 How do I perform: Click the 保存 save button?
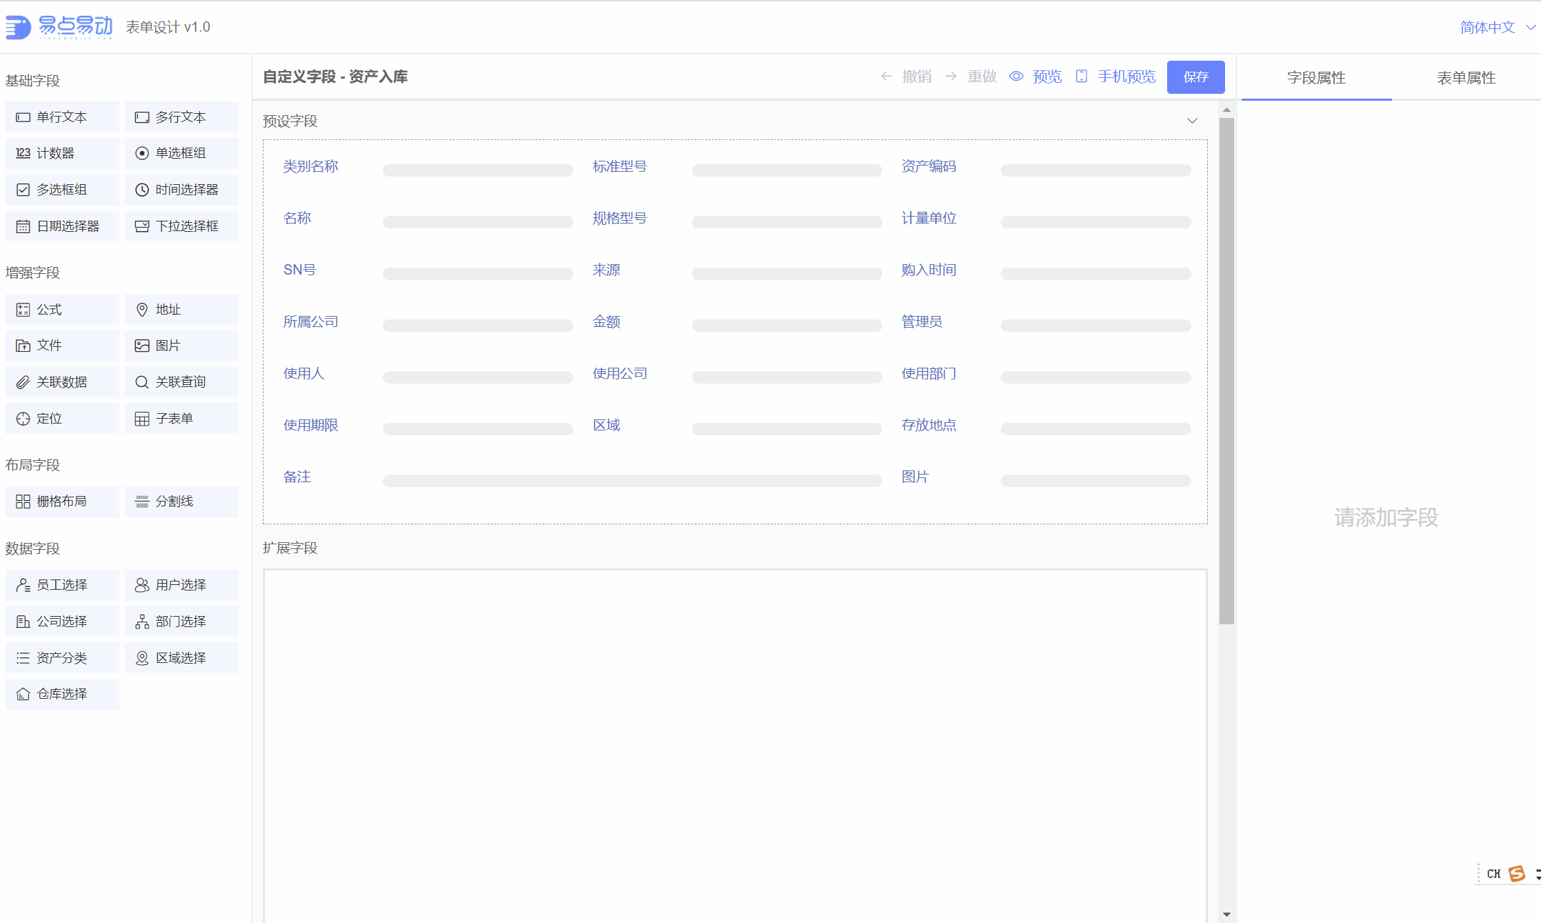tap(1195, 77)
